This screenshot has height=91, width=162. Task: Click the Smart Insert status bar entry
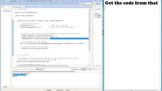click(60, 90)
